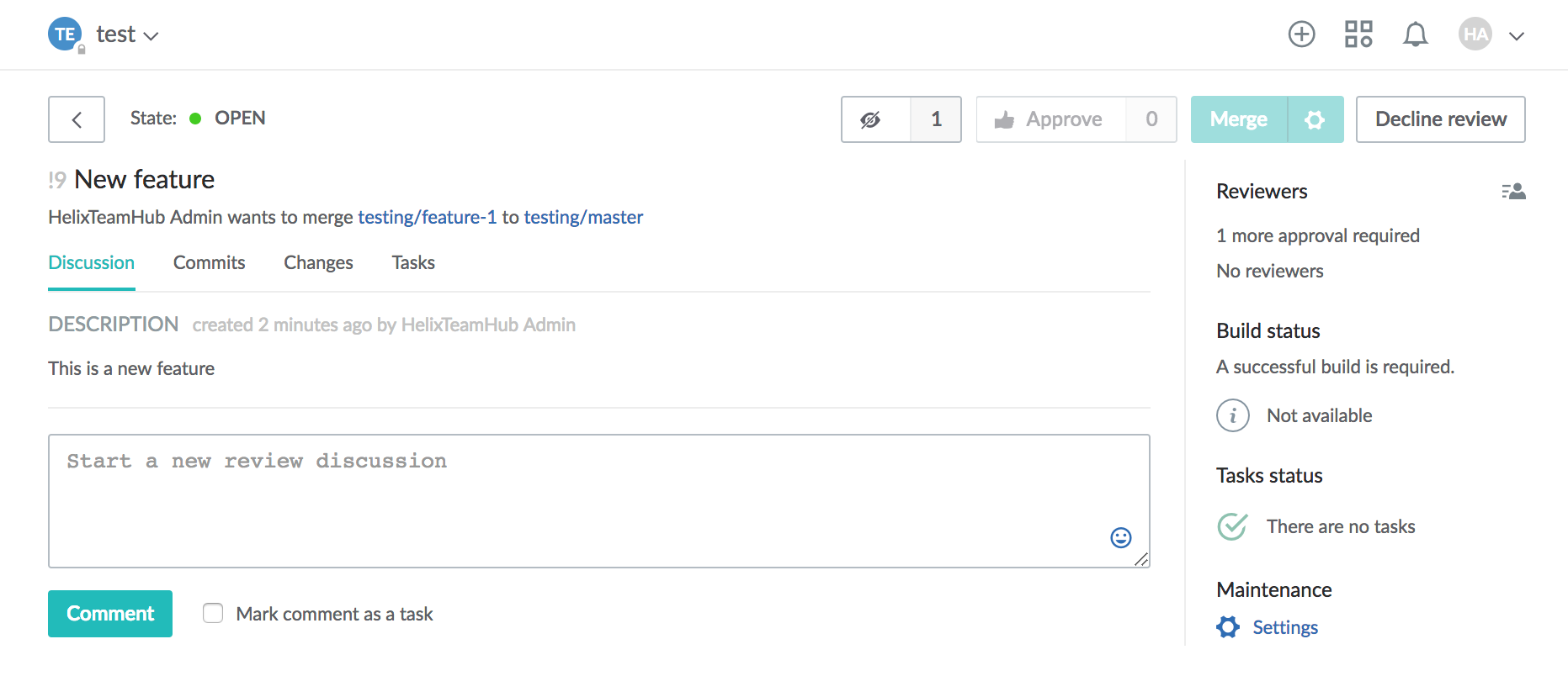1568x676 pixels.
Task: Click the Decline review button
Action: (1440, 119)
